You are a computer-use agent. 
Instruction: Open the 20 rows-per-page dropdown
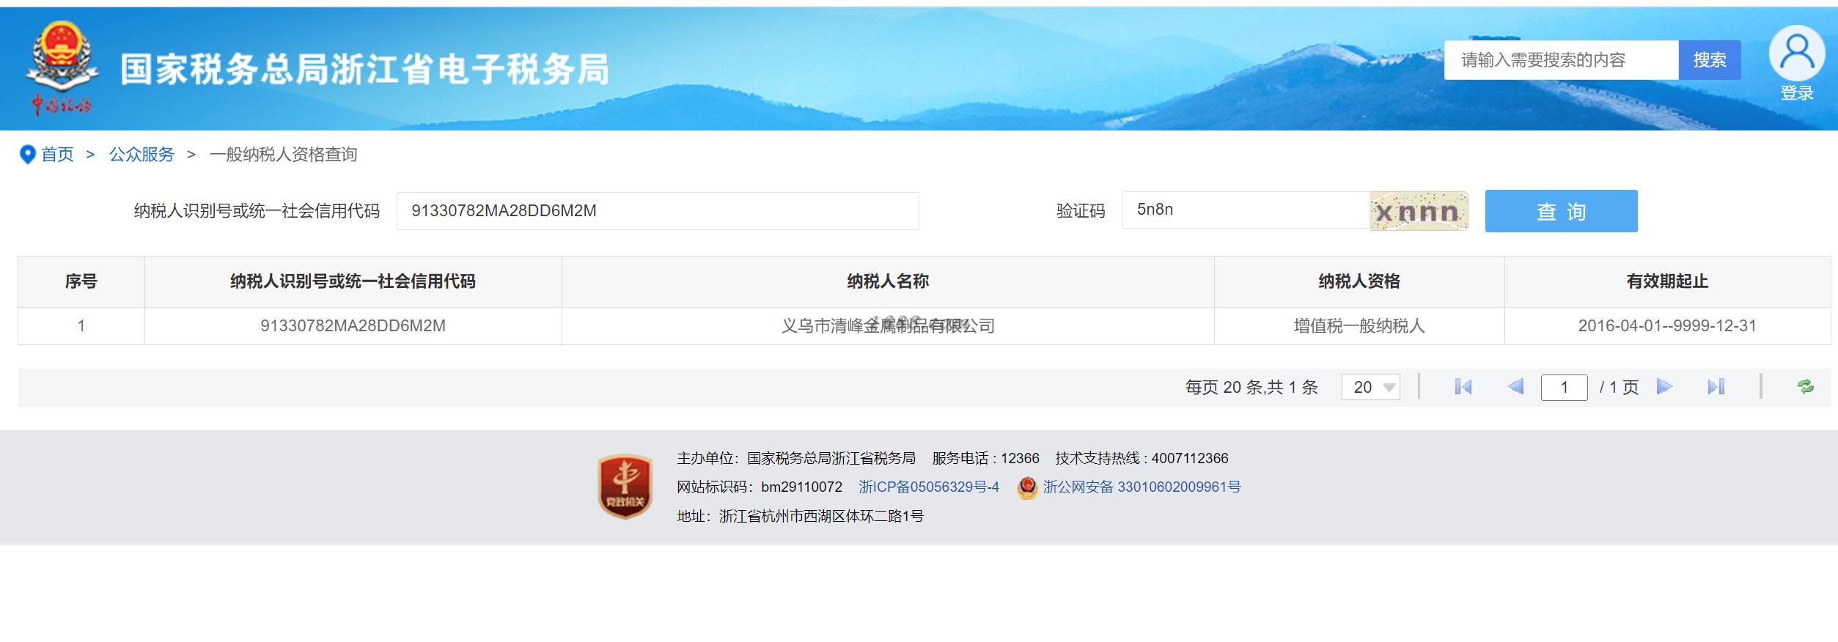pos(1370,387)
